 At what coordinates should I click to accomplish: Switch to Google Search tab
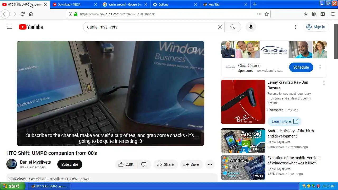tap(125, 4)
